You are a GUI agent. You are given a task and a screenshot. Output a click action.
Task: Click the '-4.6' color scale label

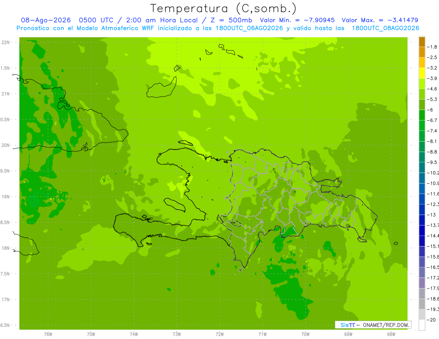pyautogui.click(x=432, y=89)
